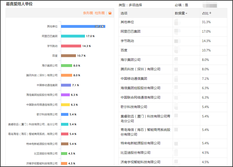Click the 特来电新能源股份有限公司 table cell
Image resolution: width=233 pixels, height=167 pixels.
[x=141, y=143]
